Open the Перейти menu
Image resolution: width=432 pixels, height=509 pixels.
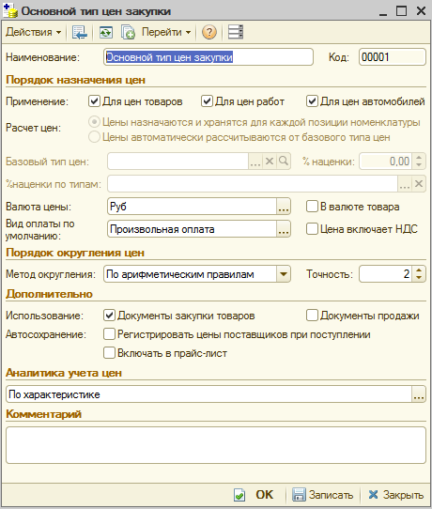tap(166, 32)
